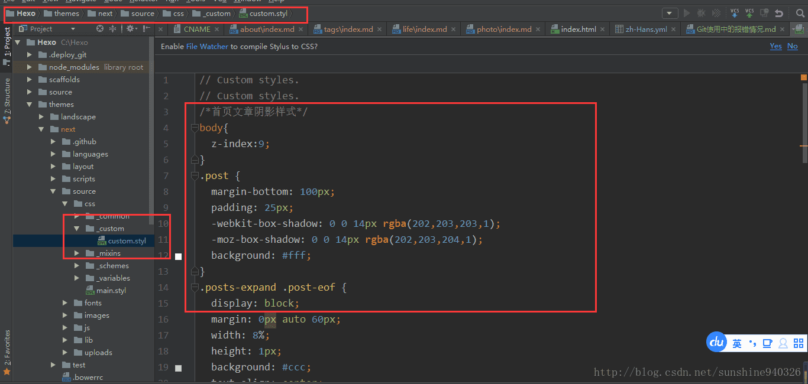The height and width of the screenshot is (384, 808).
Task: Click the #fff color preview in gutter
Action: pyautogui.click(x=179, y=256)
